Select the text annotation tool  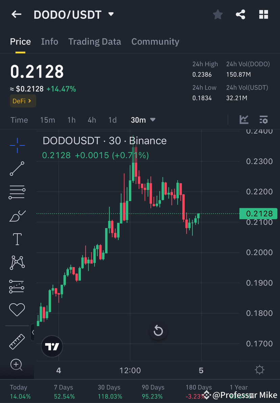pos(17,239)
